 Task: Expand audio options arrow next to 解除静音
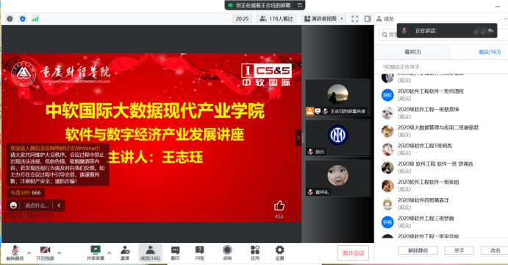pyautogui.click(x=29, y=252)
